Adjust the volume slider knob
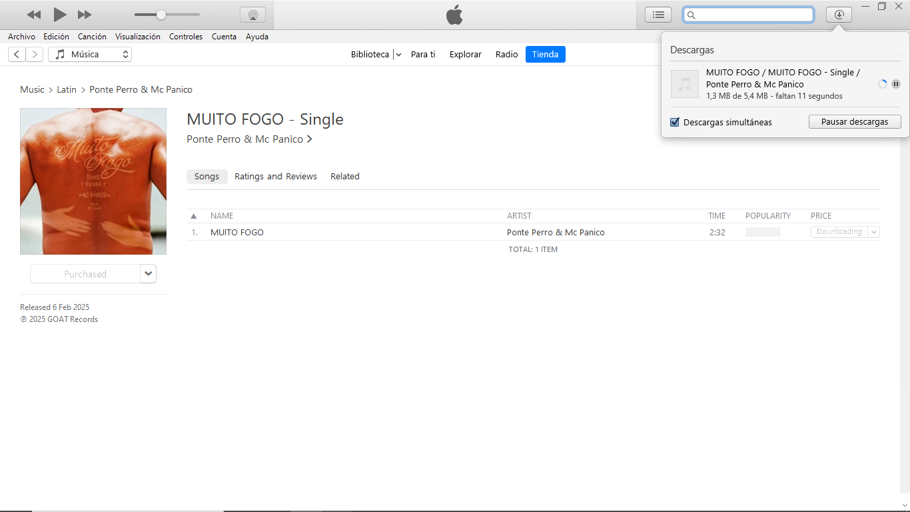Screen dimensions: 910x512 [161, 15]
